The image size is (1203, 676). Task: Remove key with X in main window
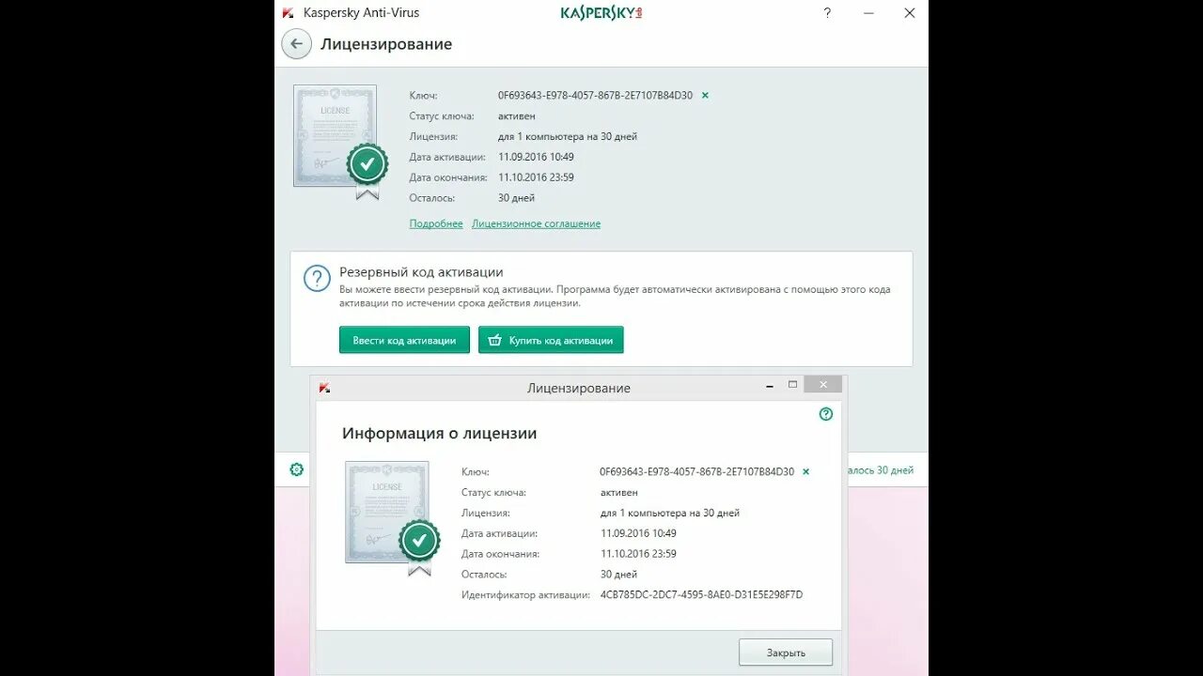tap(705, 95)
